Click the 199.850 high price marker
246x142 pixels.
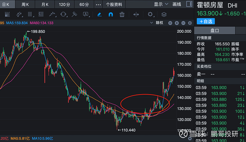(x=36, y=32)
